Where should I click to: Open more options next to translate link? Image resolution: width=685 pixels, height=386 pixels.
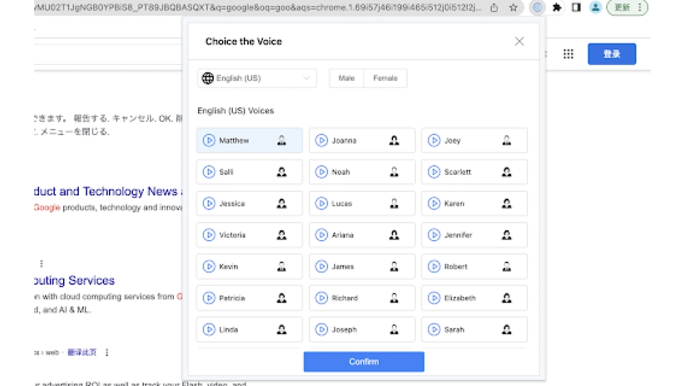[107, 352]
